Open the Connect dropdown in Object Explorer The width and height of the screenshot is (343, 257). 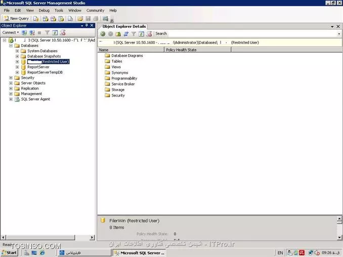[x=11, y=32]
